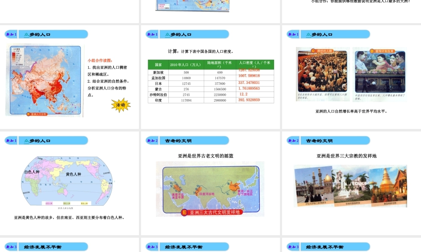Screen dimensions: 421x252
Task: Open the white church photo
Action: (x=352, y=186)
